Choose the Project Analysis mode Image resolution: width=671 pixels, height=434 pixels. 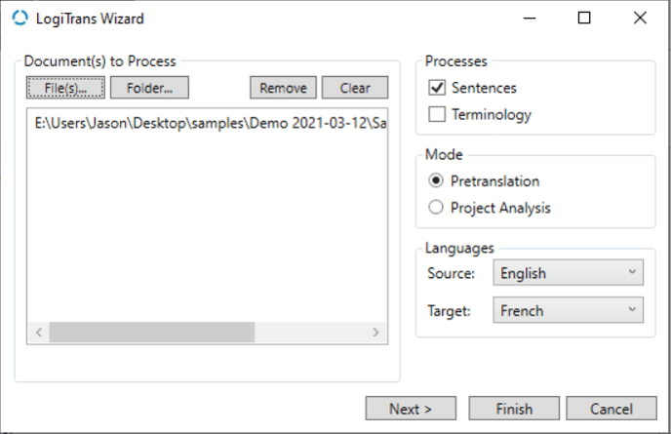(436, 207)
